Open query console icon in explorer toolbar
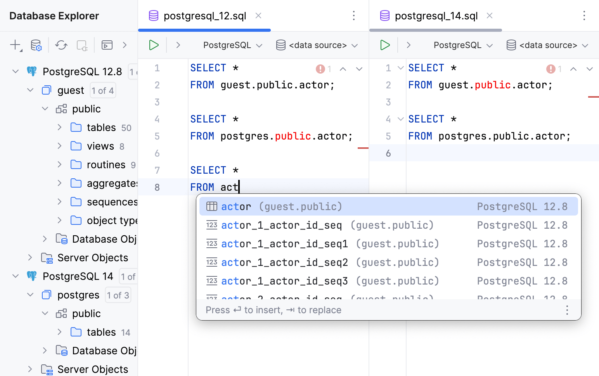Image resolution: width=599 pixels, height=376 pixels. tap(107, 45)
